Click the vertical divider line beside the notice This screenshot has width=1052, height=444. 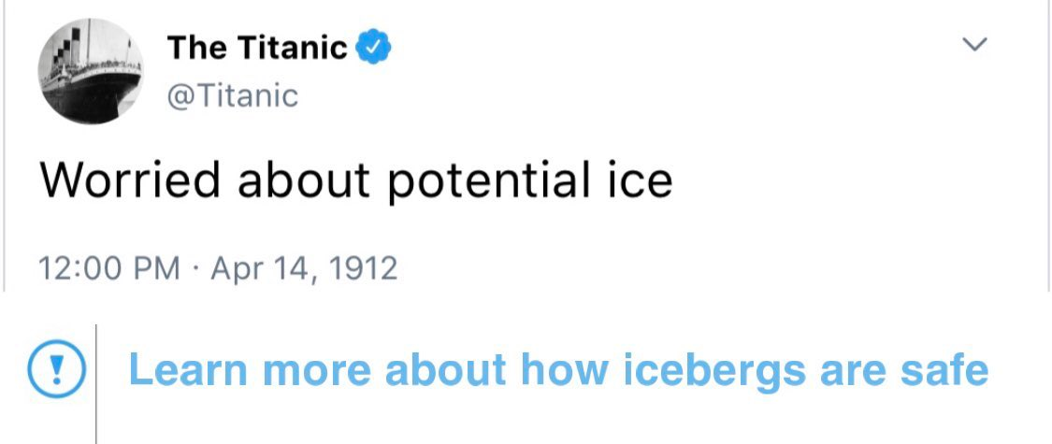[96, 383]
